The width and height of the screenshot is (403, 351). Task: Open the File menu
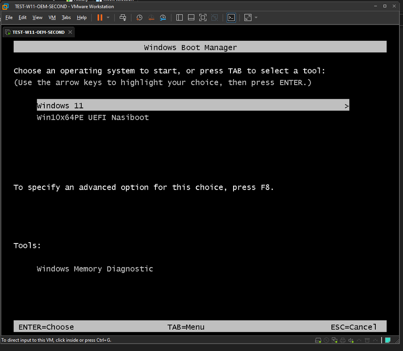(9, 18)
